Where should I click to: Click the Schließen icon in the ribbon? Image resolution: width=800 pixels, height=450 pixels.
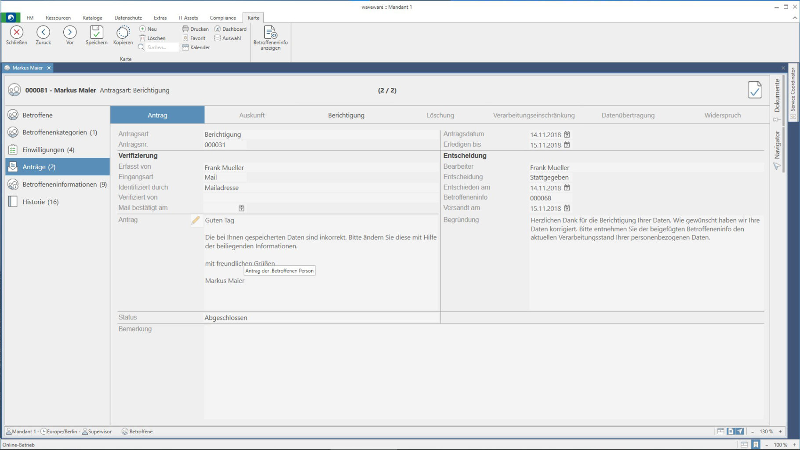pos(17,33)
